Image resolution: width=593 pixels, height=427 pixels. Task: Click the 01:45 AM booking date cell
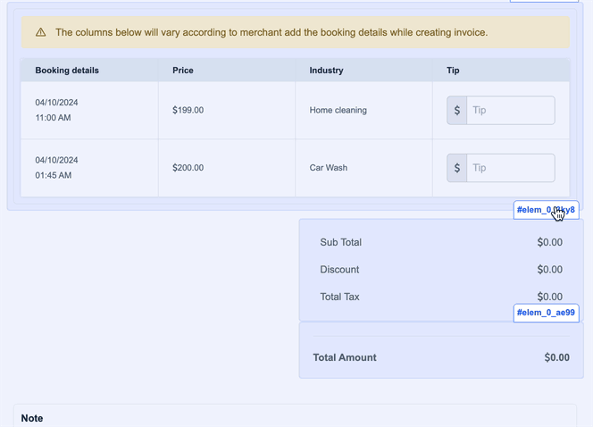(x=56, y=168)
